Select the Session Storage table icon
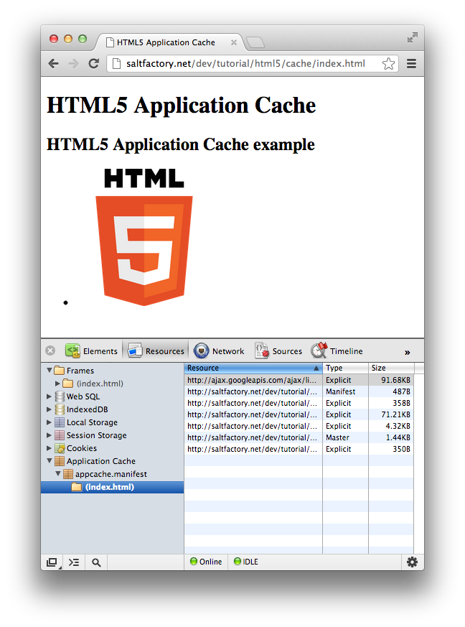 point(60,435)
